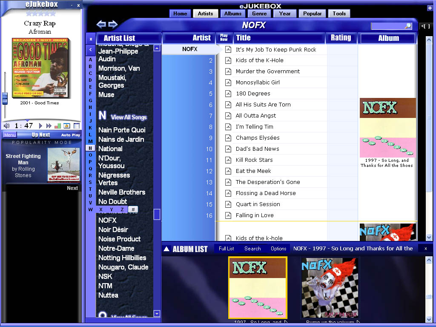Click the Album column header
This screenshot has height=327, width=436.
[388, 38]
